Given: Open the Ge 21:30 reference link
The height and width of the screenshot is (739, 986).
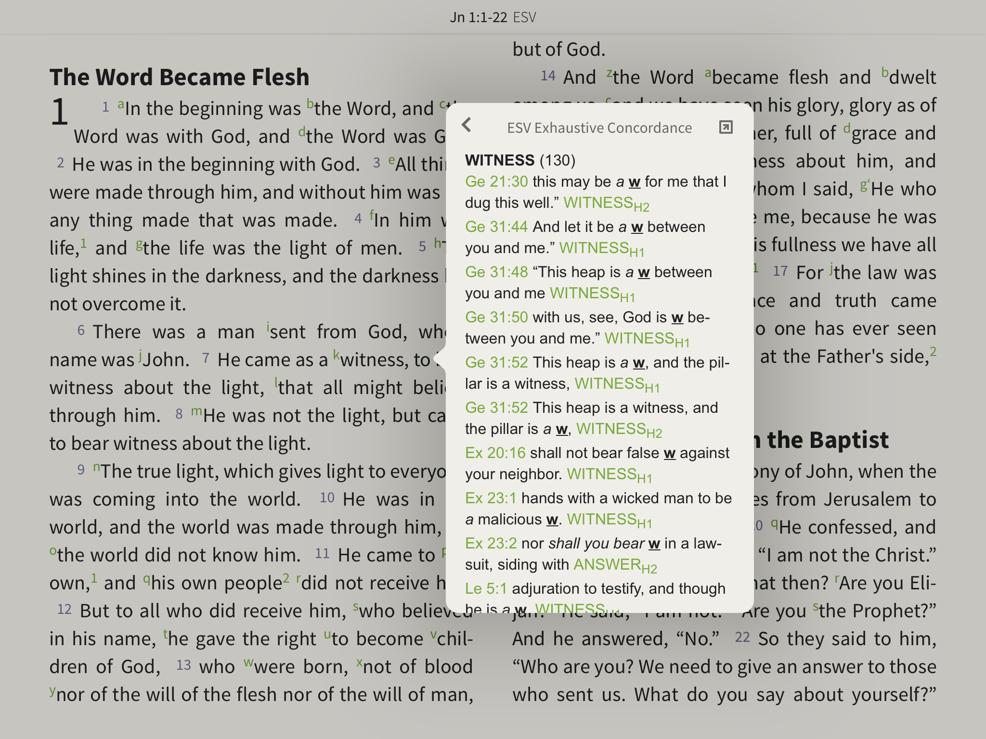Looking at the screenshot, I should tap(496, 181).
